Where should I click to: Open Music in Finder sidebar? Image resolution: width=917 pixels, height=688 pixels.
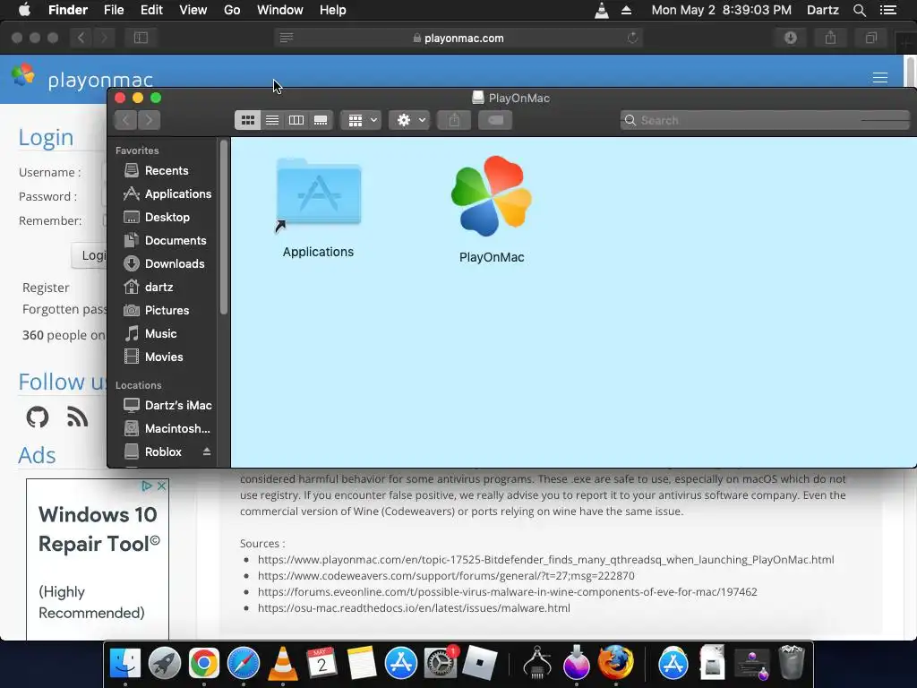150,333
